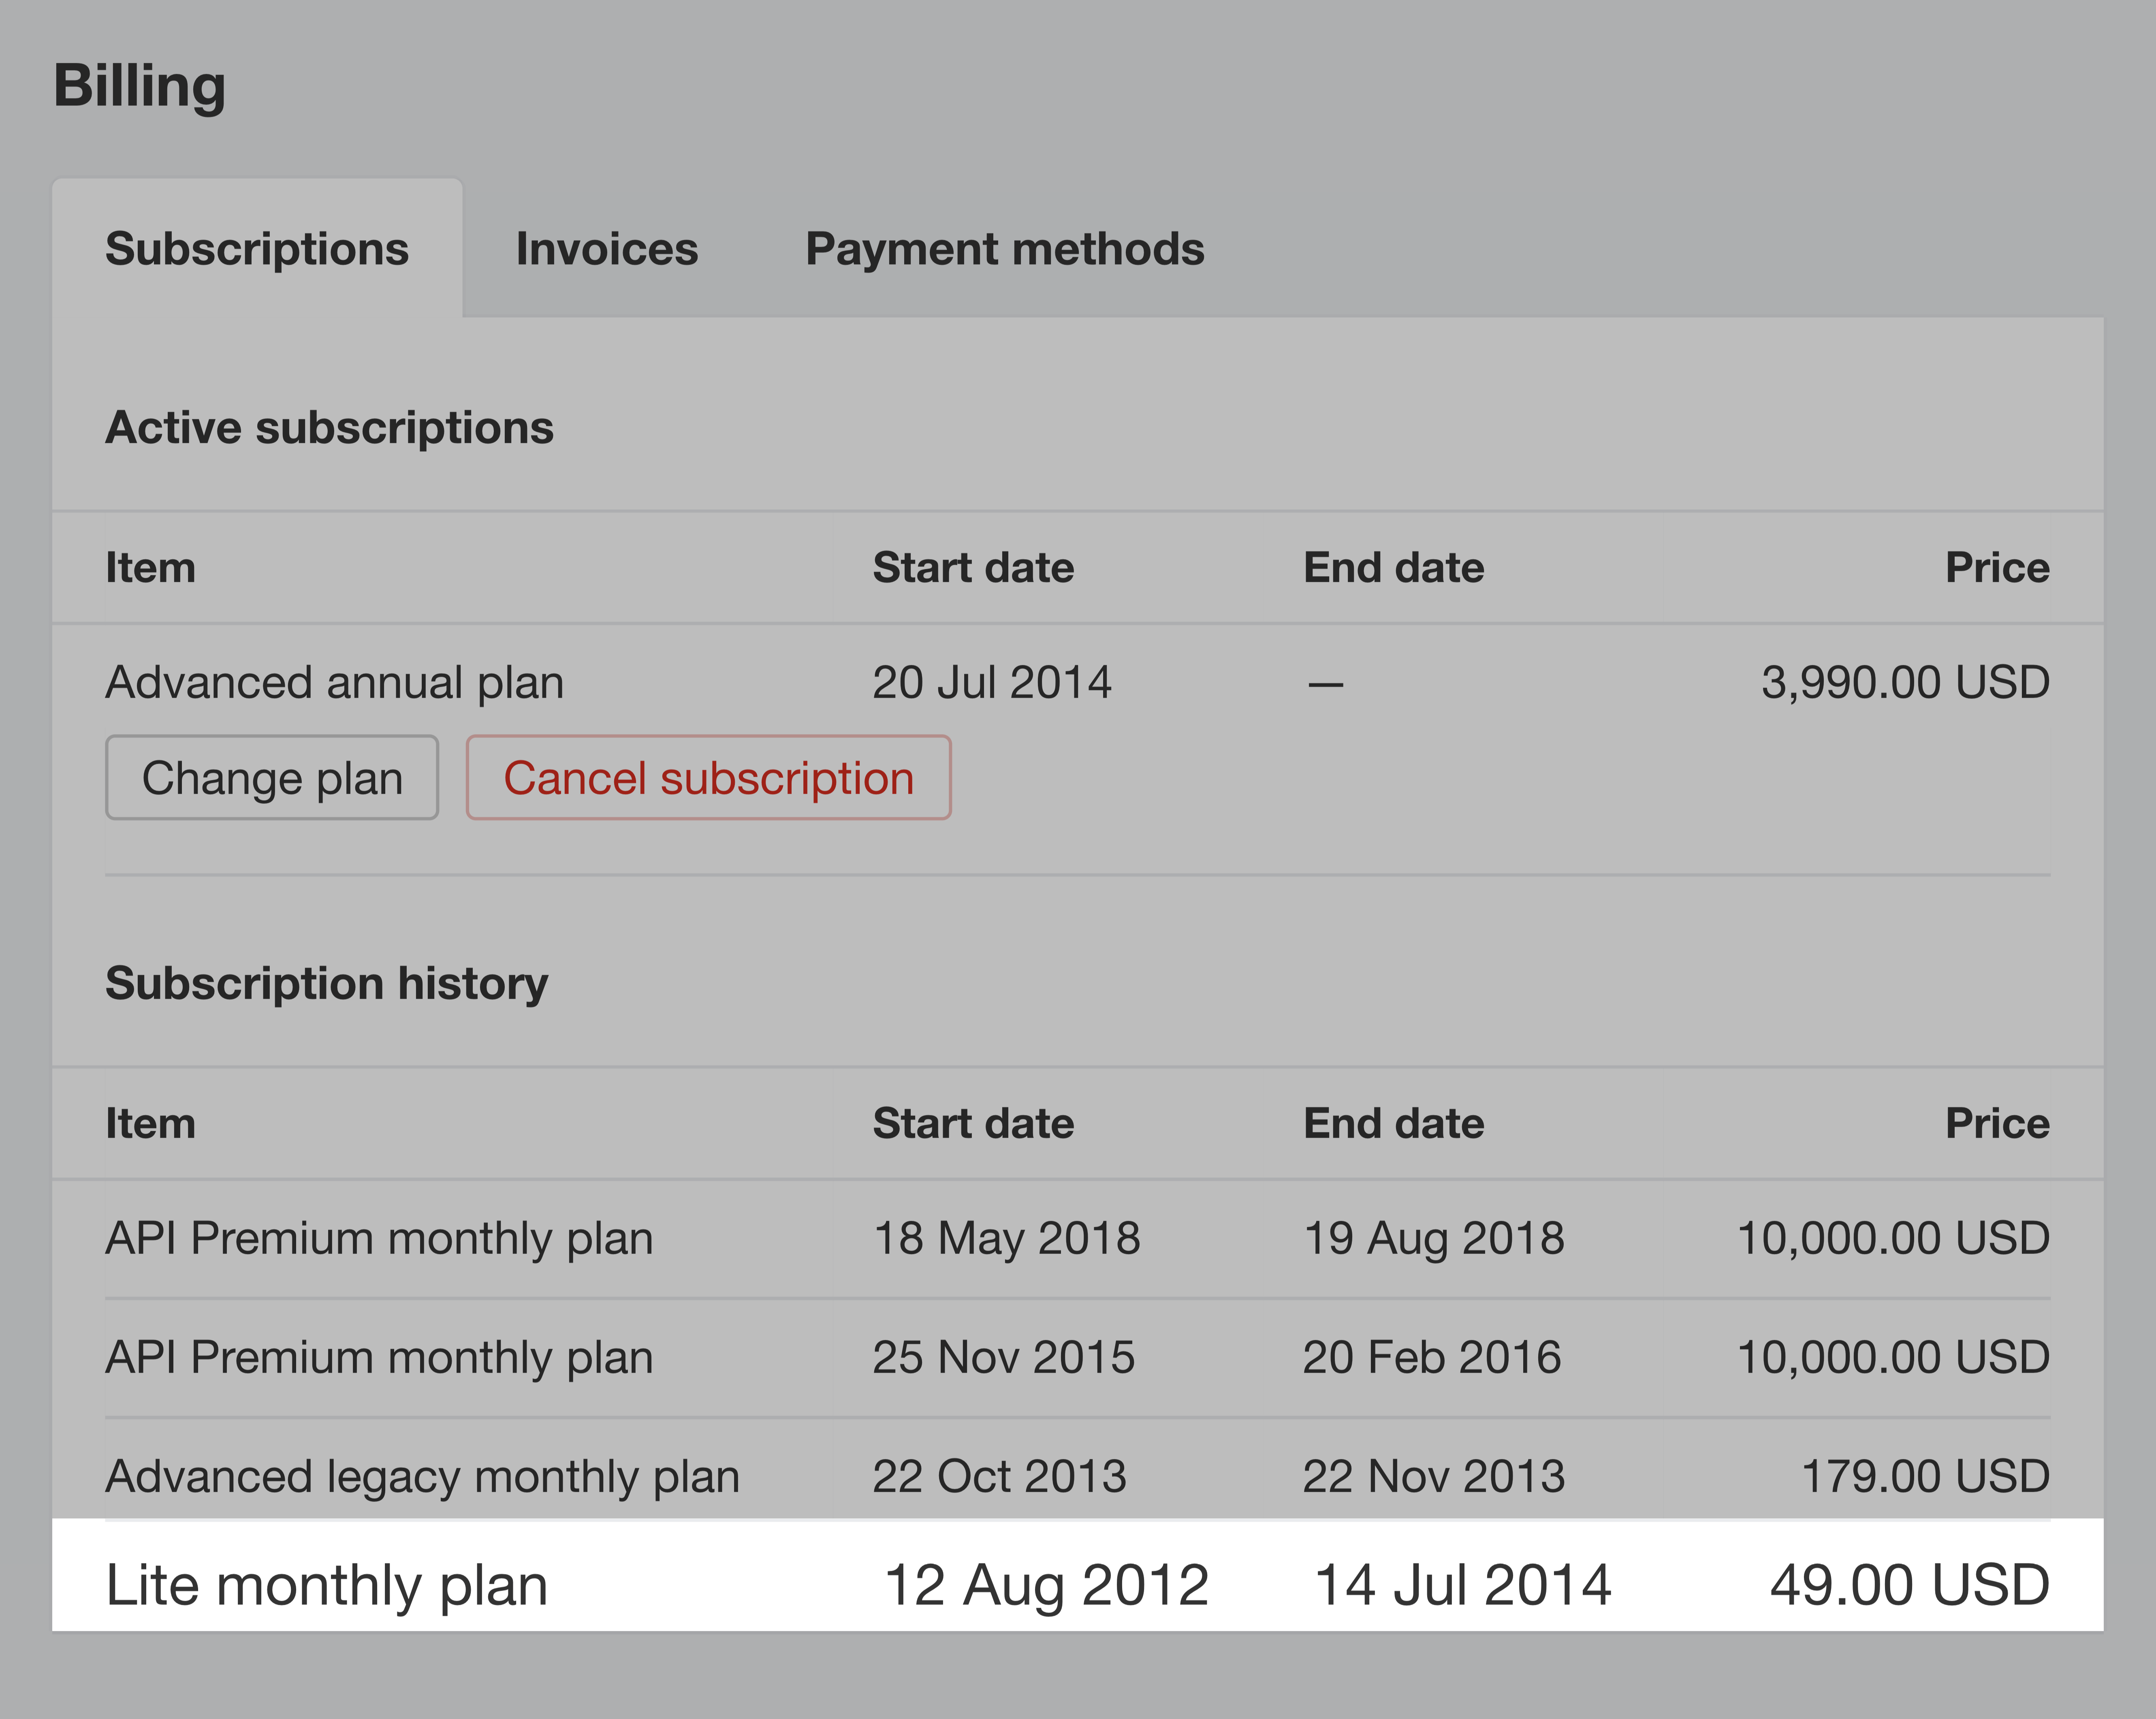Click the Price header in Active subscriptions
This screenshot has width=2156, height=1719.
click(1997, 568)
